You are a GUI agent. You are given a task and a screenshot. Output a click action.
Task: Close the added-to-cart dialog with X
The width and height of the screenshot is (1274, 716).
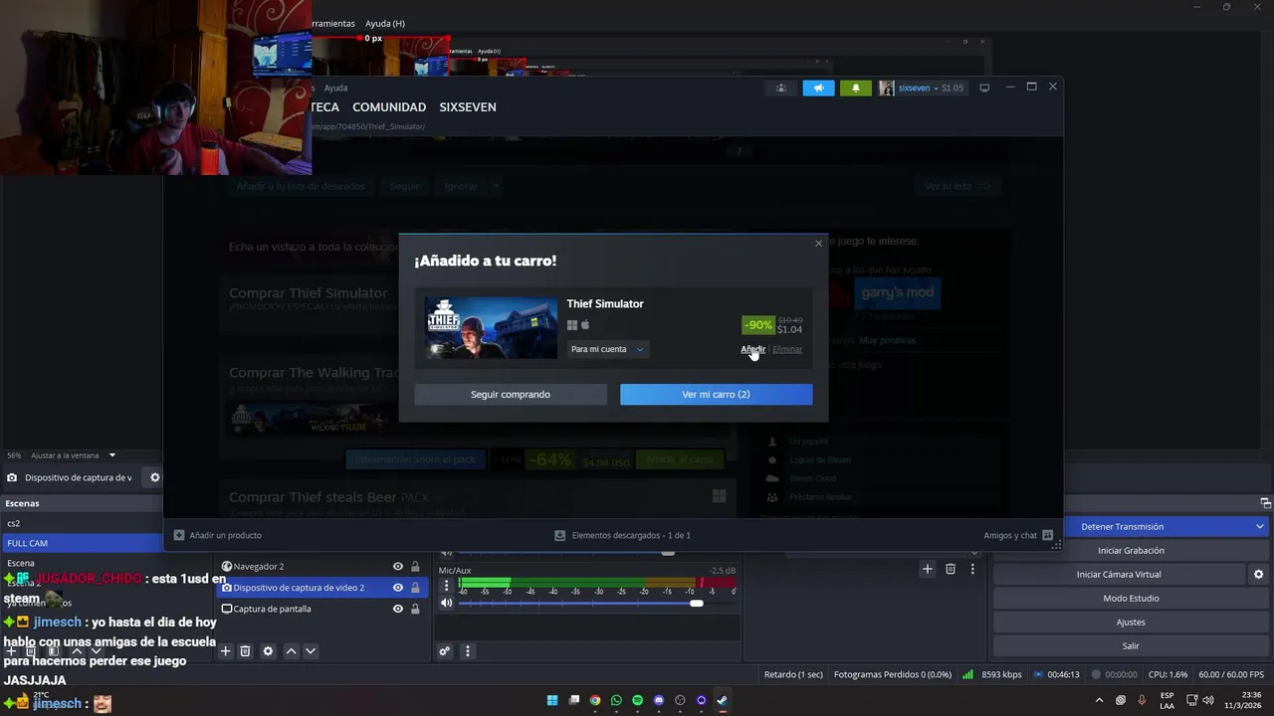[x=819, y=244]
